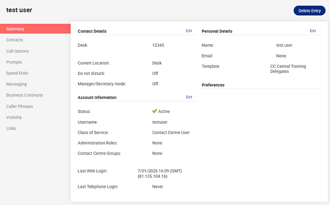
Task: Click the Preferences section heading
Action: coord(213,85)
